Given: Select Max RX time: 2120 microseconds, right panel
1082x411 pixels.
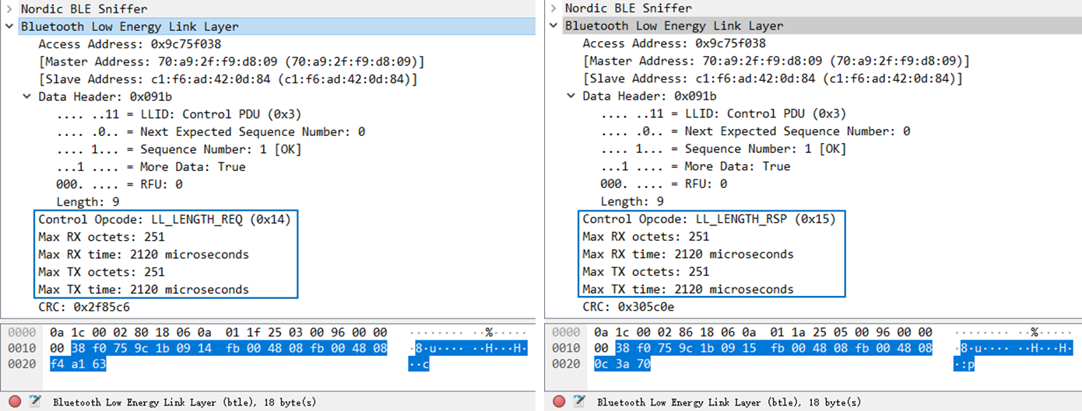Looking at the screenshot, I should [687, 254].
